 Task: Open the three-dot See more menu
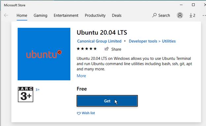pyautogui.click(x=204, y=15)
